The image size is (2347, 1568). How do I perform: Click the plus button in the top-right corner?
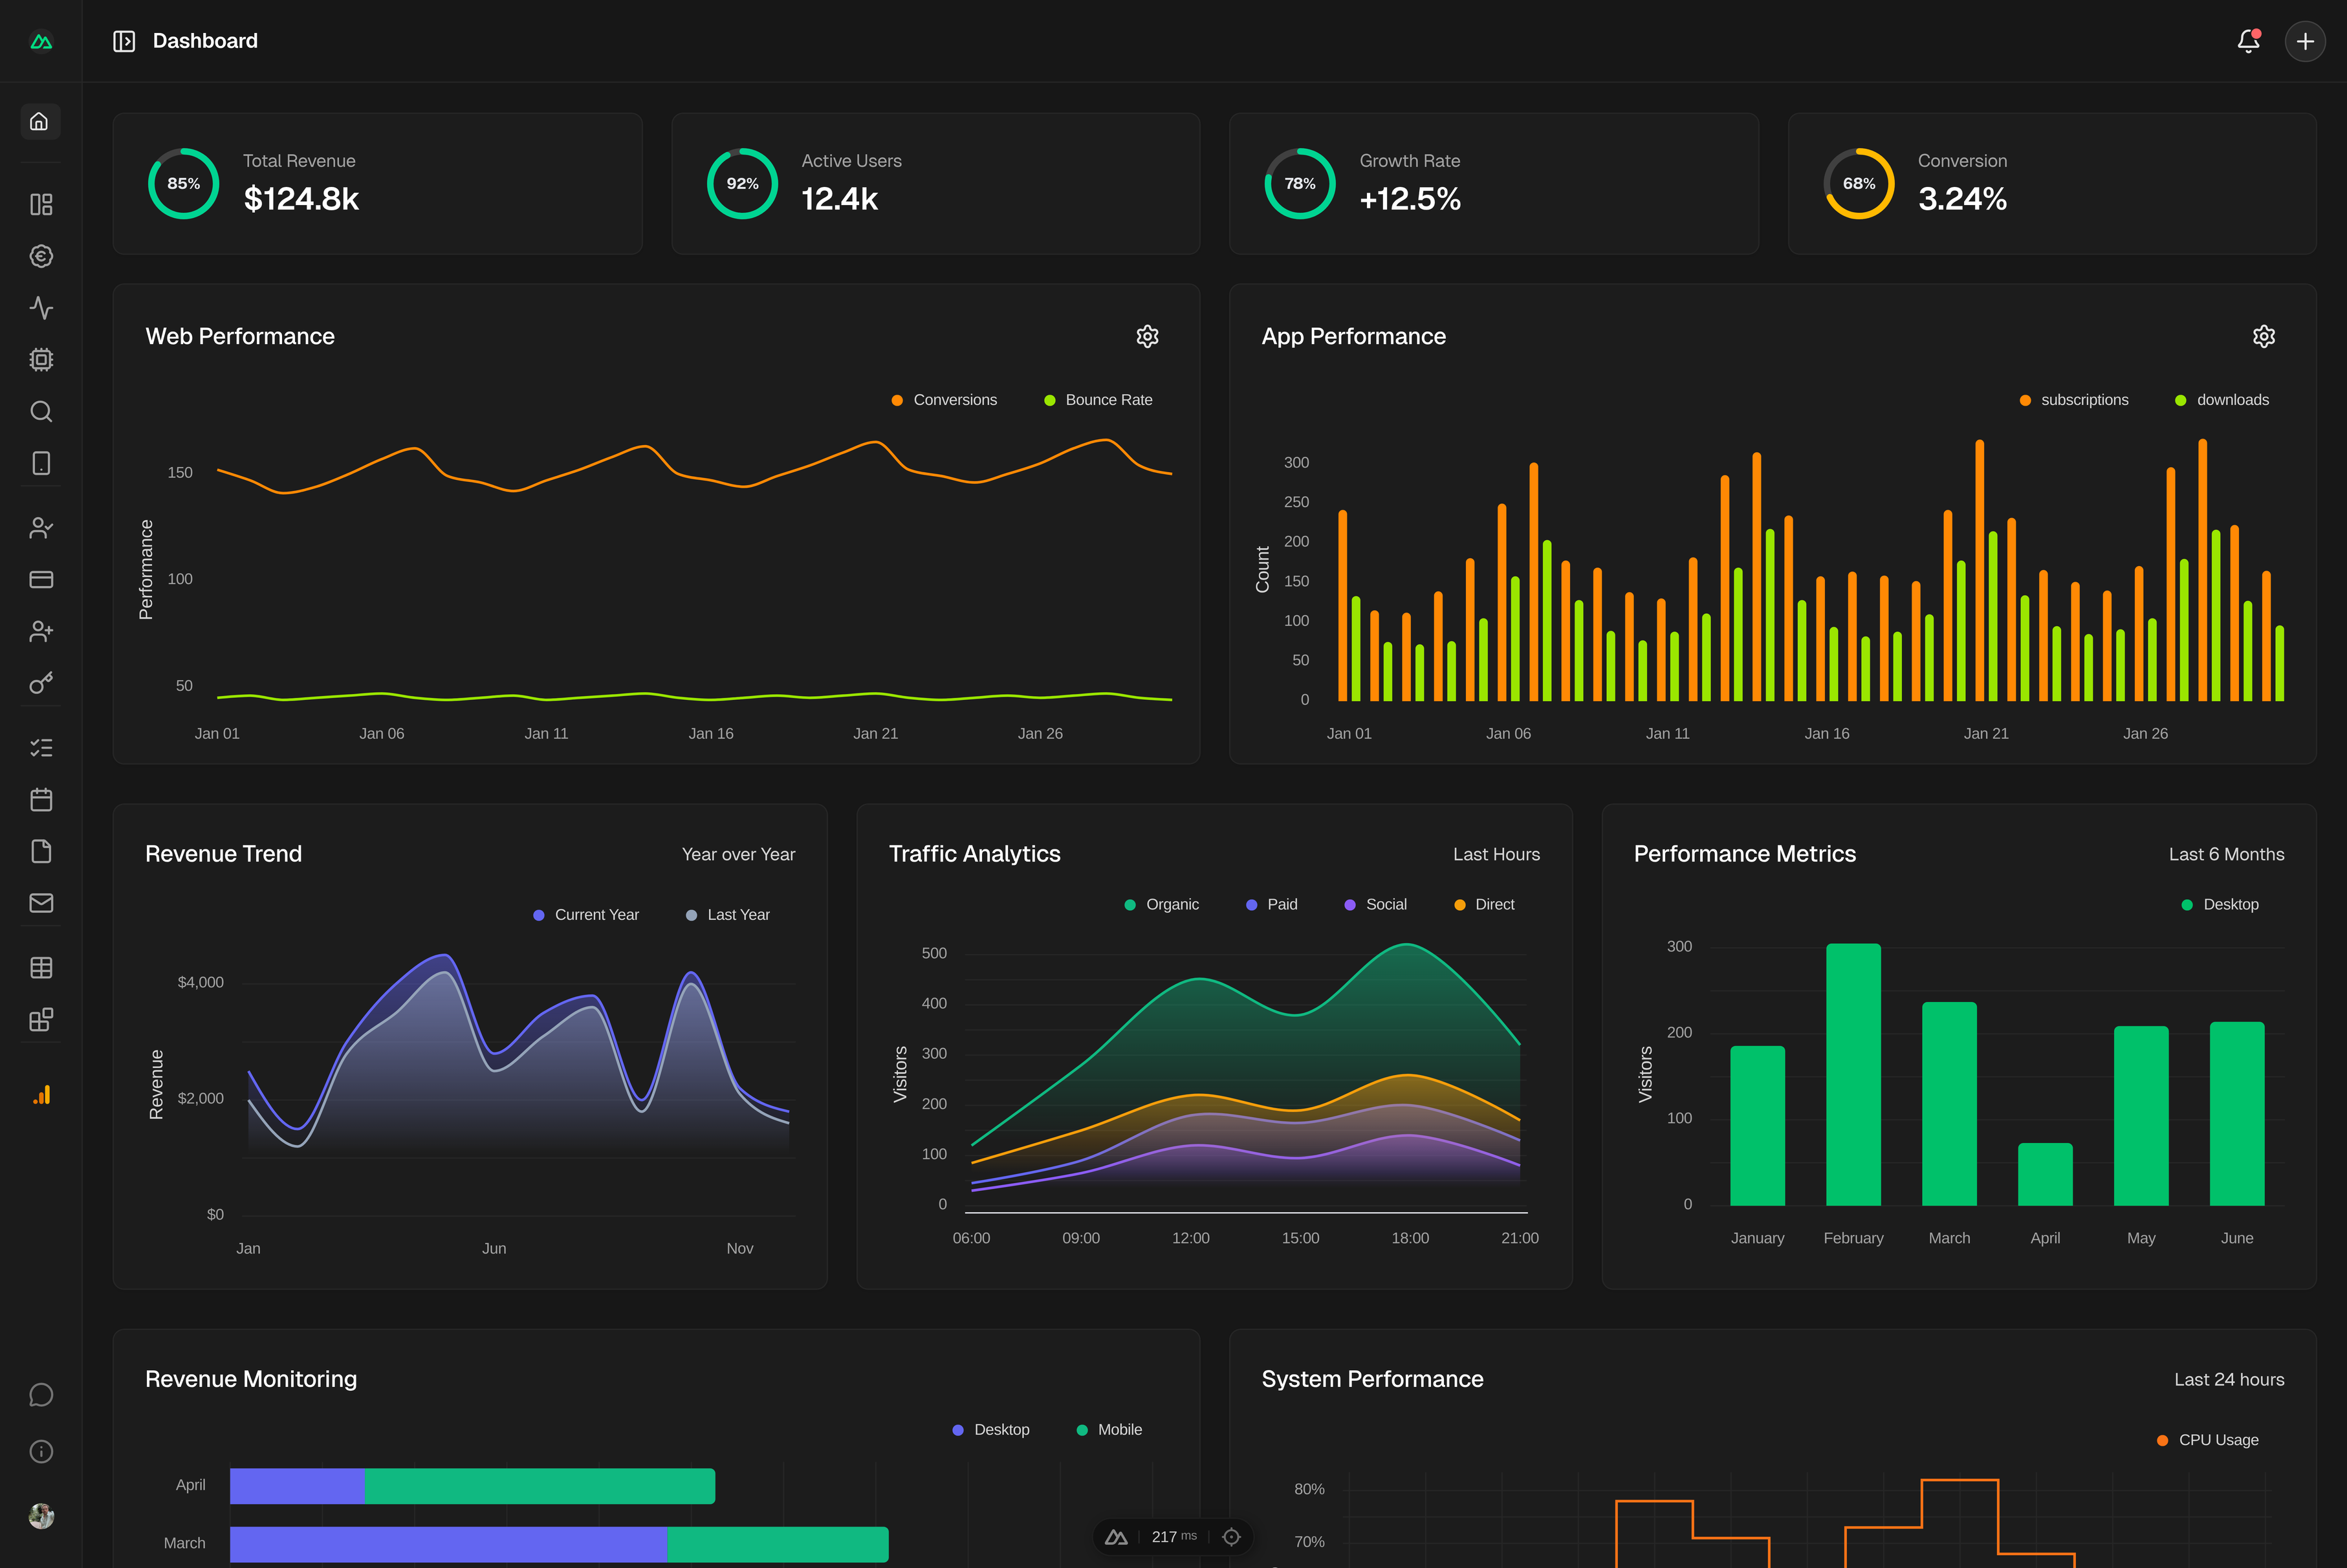point(2305,41)
